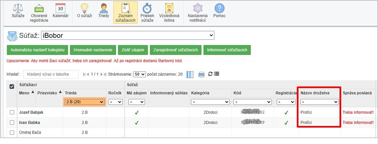Click the printer icon above table
378x144 pixels.
tap(201, 74)
